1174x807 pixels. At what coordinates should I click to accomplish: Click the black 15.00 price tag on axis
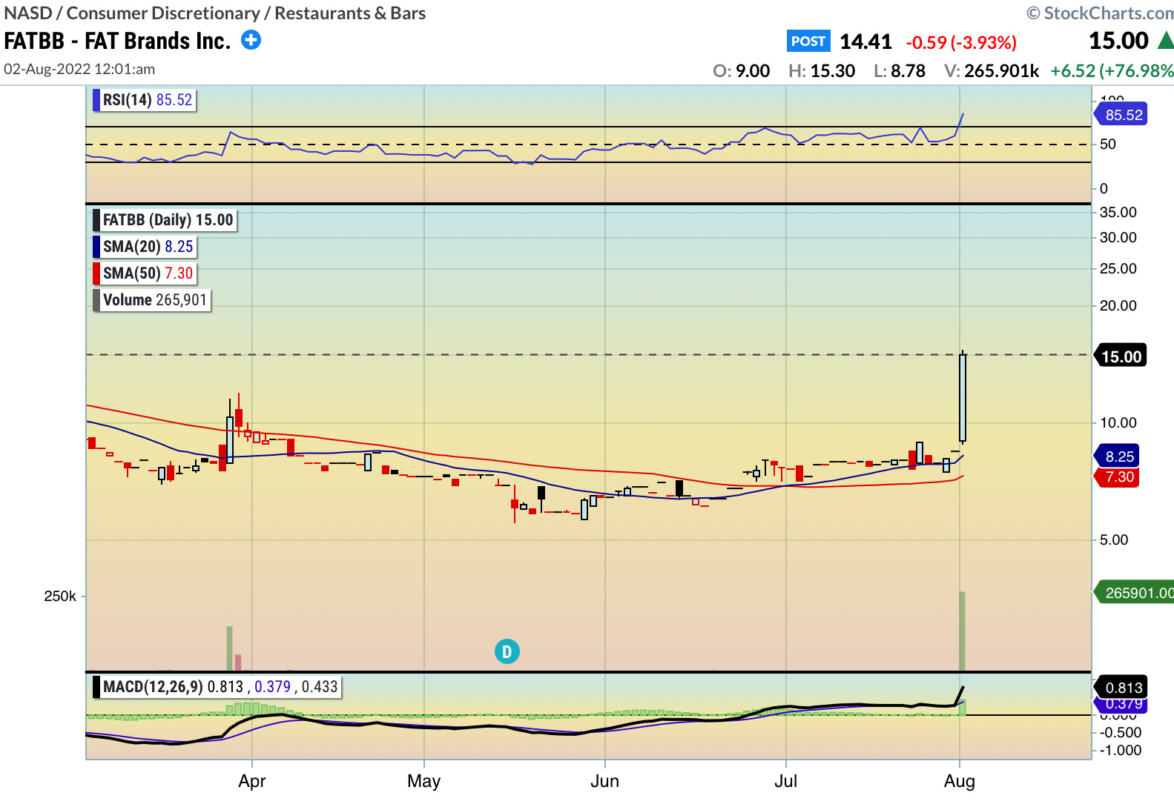1121,356
